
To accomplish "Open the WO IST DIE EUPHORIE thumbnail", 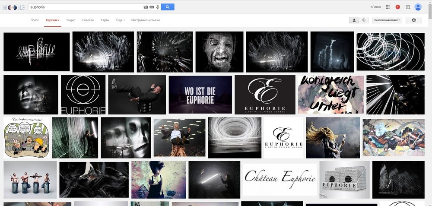I will (200, 95).
